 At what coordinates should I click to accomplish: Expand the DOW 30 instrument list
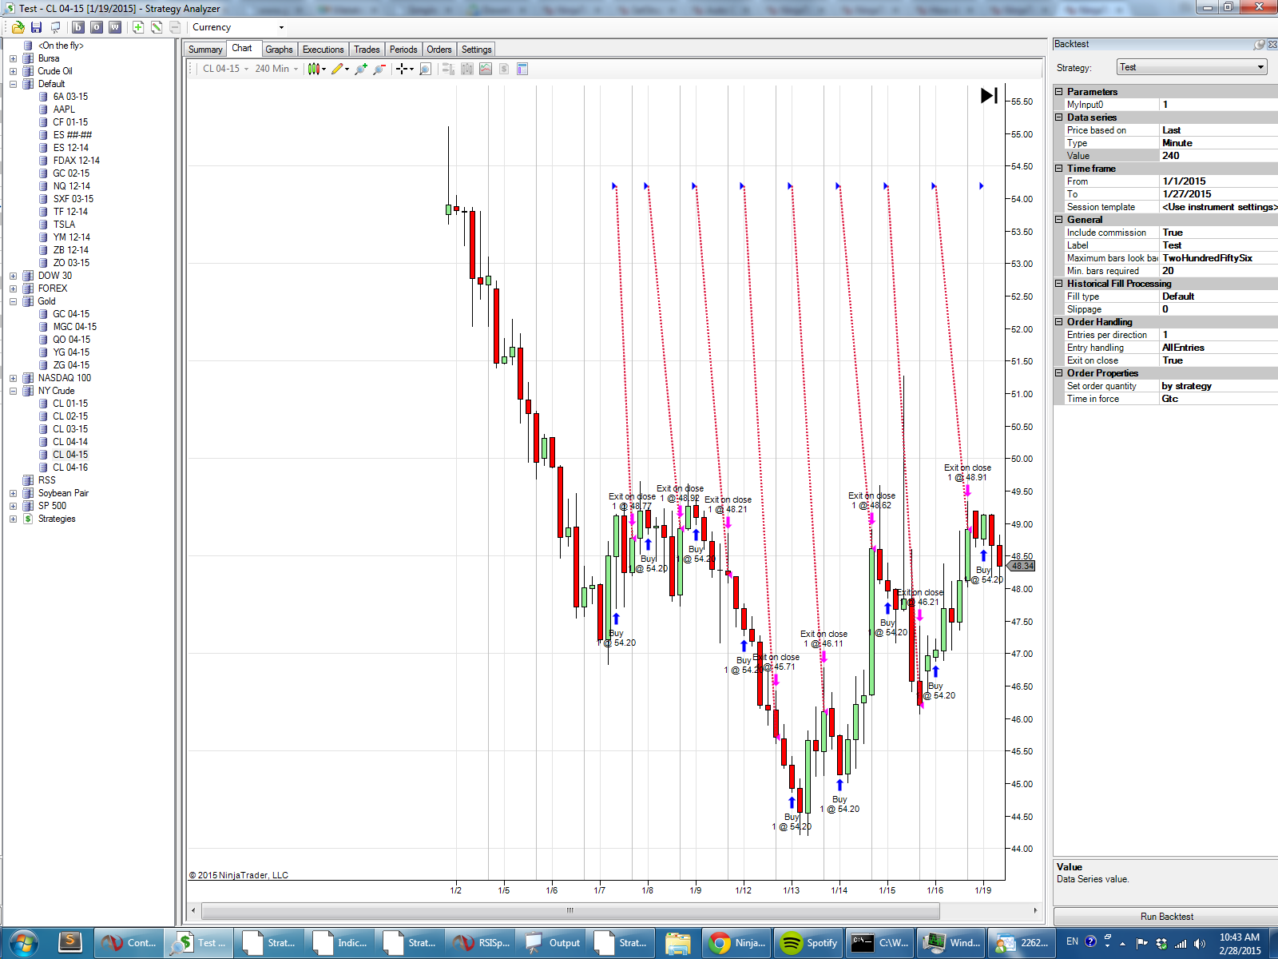[x=13, y=276]
